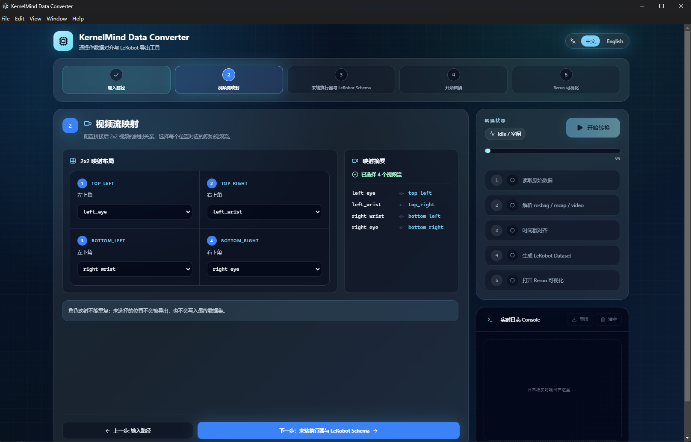Toggle the status circle for 读取原始数据
Screen dimensions: 691x442
(512, 180)
